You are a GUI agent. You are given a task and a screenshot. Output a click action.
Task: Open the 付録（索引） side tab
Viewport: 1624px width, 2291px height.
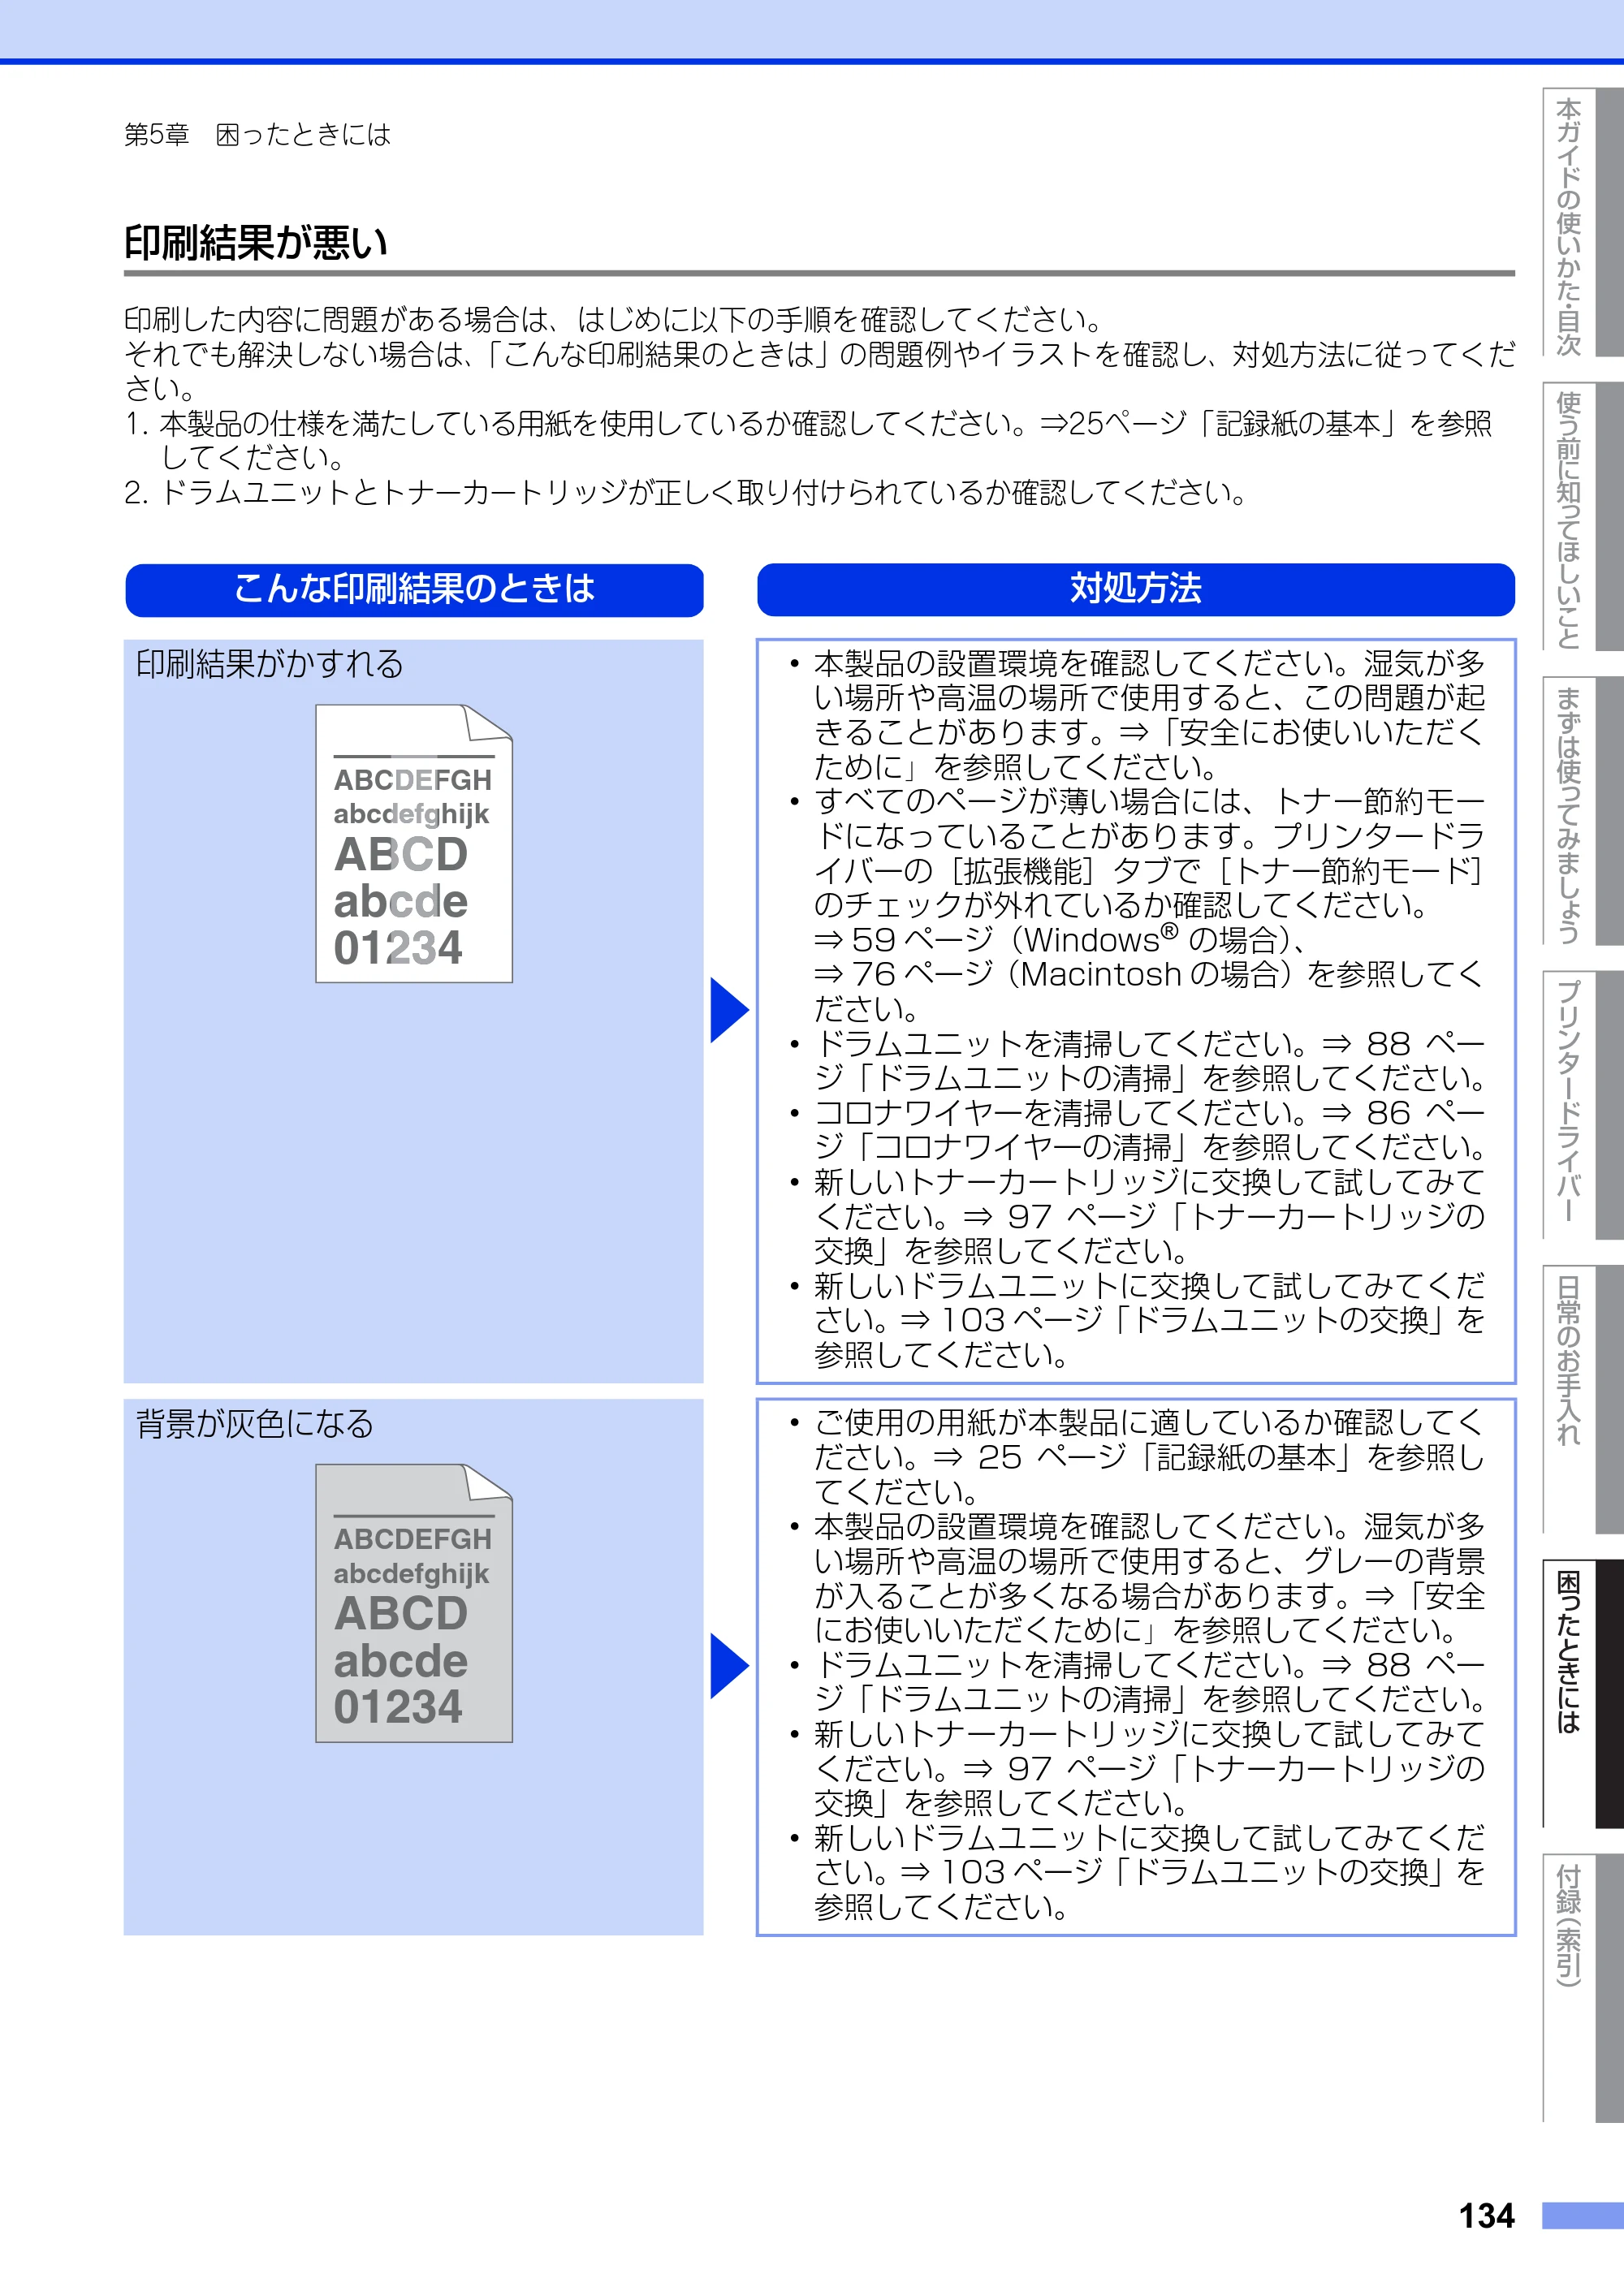(x=1583, y=1988)
